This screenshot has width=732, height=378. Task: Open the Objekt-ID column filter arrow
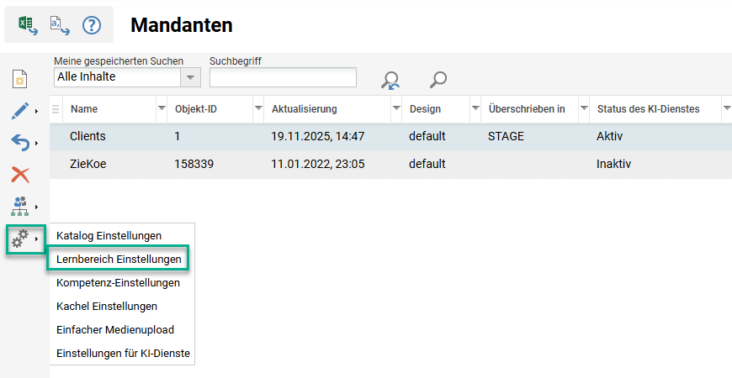(x=258, y=108)
